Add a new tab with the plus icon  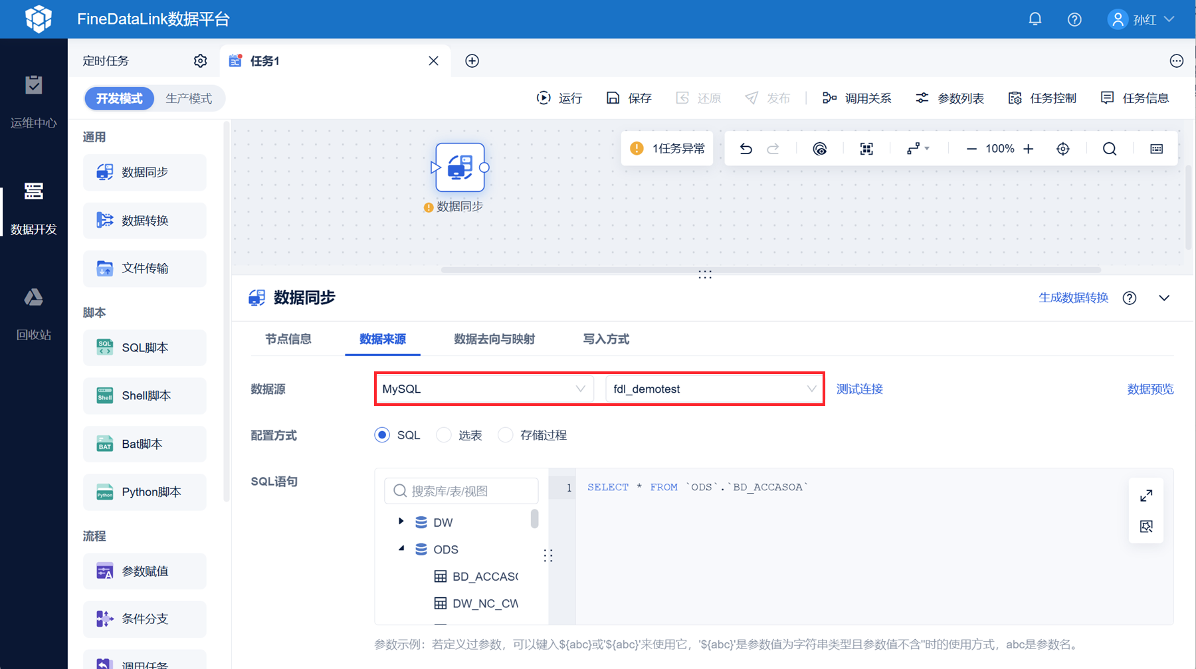pos(472,61)
